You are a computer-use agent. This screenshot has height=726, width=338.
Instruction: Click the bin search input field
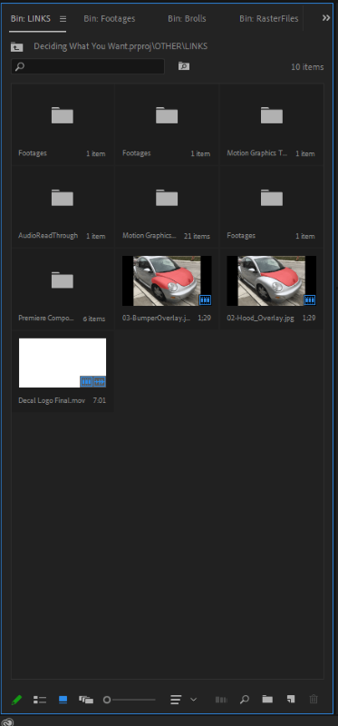tap(88, 66)
